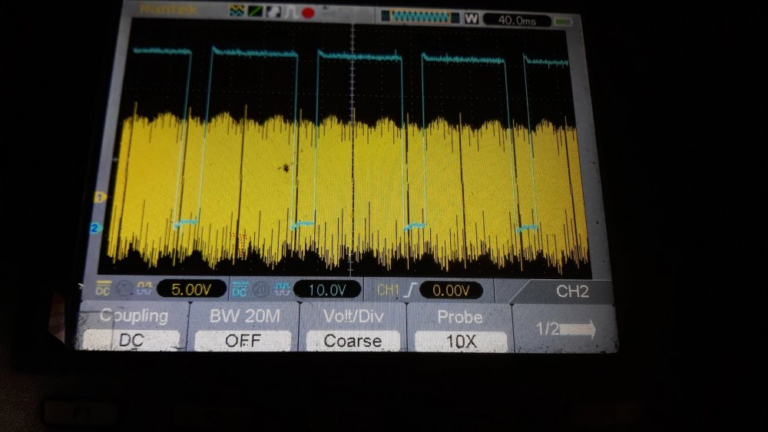Toggle Volt/Div between Coarse and Fine

tap(353, 340)
